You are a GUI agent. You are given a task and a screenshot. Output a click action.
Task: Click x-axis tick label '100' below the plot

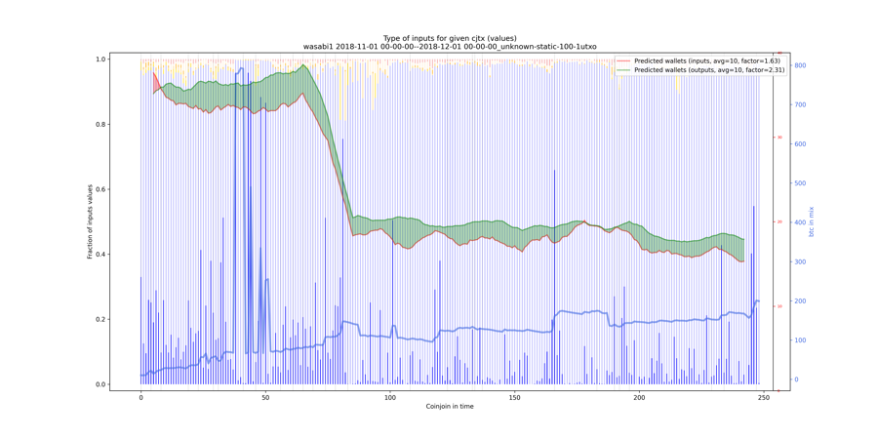(x=389, y=396)
